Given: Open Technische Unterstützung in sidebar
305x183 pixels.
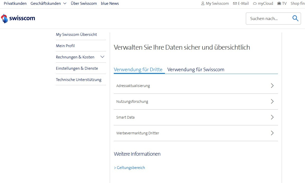Looking at the screenshot, I should (x=79, y=79).
